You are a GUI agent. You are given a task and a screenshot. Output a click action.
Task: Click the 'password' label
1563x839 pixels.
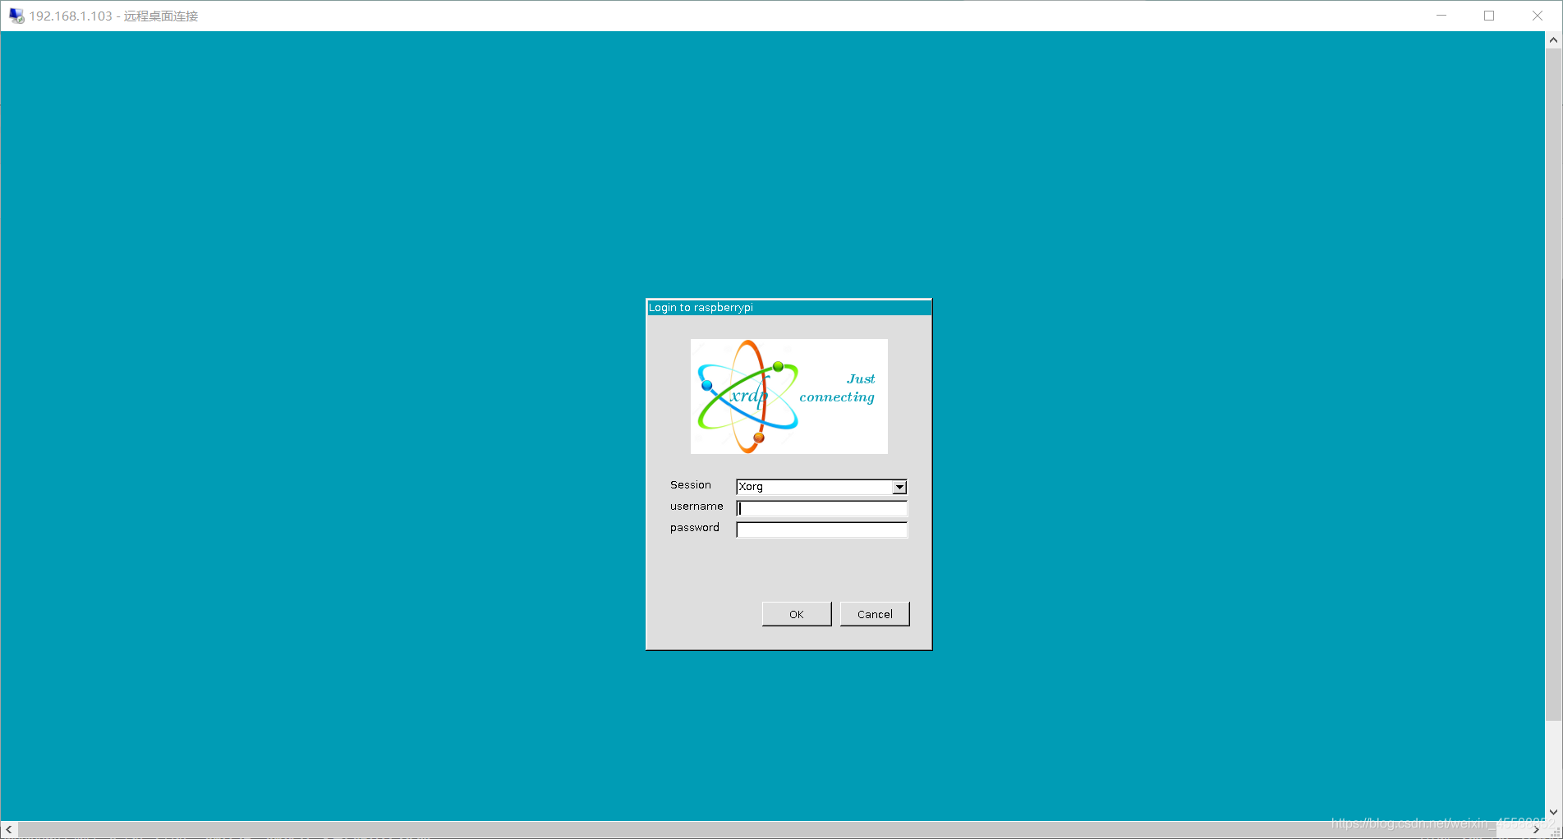pyautogui.click(x=695, y=528)
